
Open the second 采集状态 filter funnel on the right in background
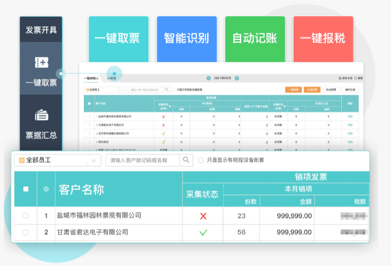click(x=285, y=107)
